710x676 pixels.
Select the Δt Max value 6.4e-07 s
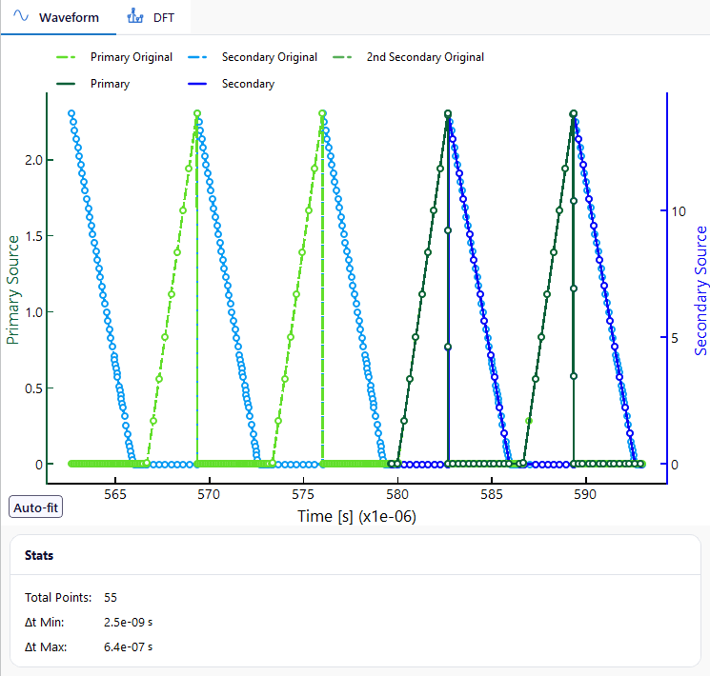pyautogui.click(x=128, y=647)
